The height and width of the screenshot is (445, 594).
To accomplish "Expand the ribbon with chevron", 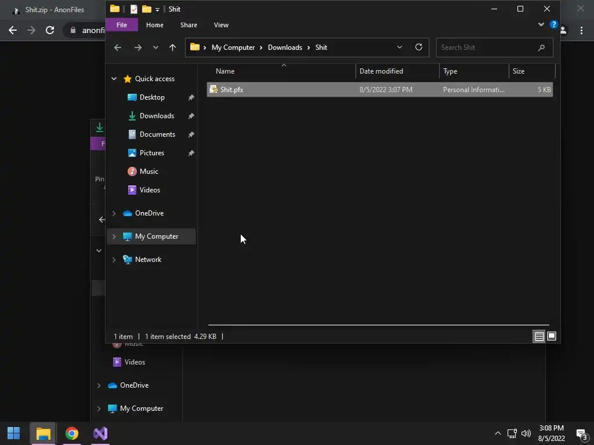I will (x=541, y=24).
